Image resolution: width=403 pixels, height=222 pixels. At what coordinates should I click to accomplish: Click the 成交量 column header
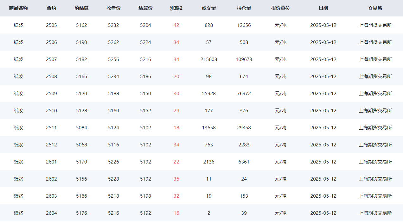point(209,8)
